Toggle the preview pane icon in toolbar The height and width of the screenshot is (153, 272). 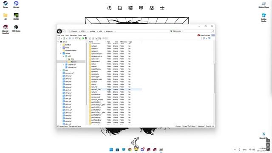[x=209, y=38]
